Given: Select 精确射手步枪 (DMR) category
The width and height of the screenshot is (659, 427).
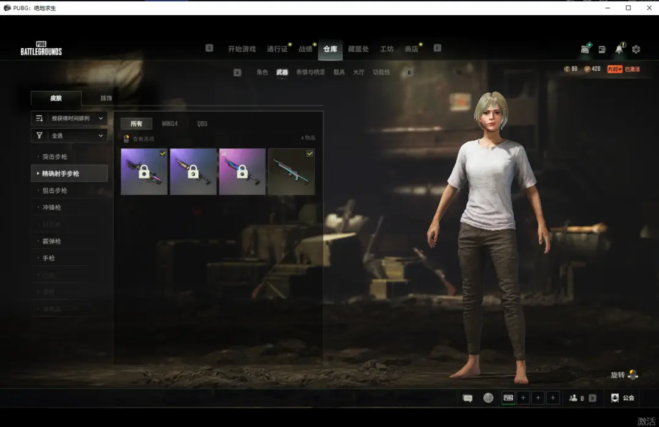Looking at the screenshot, I should tap(70, 173).
